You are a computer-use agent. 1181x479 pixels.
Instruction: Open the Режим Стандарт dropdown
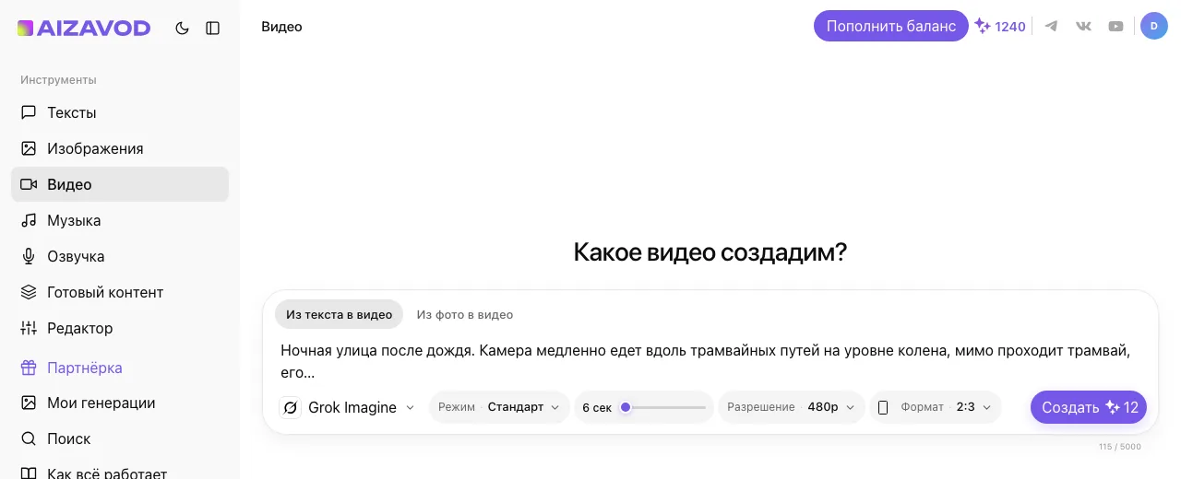coord(499,407)
